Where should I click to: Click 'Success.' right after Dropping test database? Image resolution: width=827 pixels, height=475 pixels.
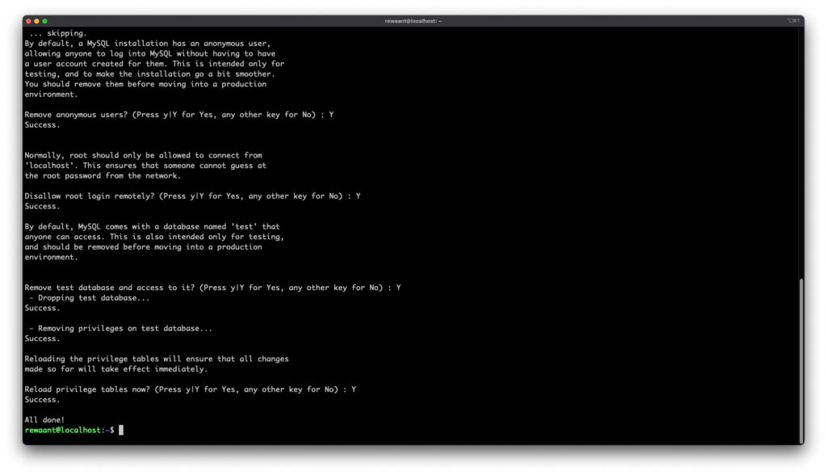pyautogui.click(x=42, y=309)
